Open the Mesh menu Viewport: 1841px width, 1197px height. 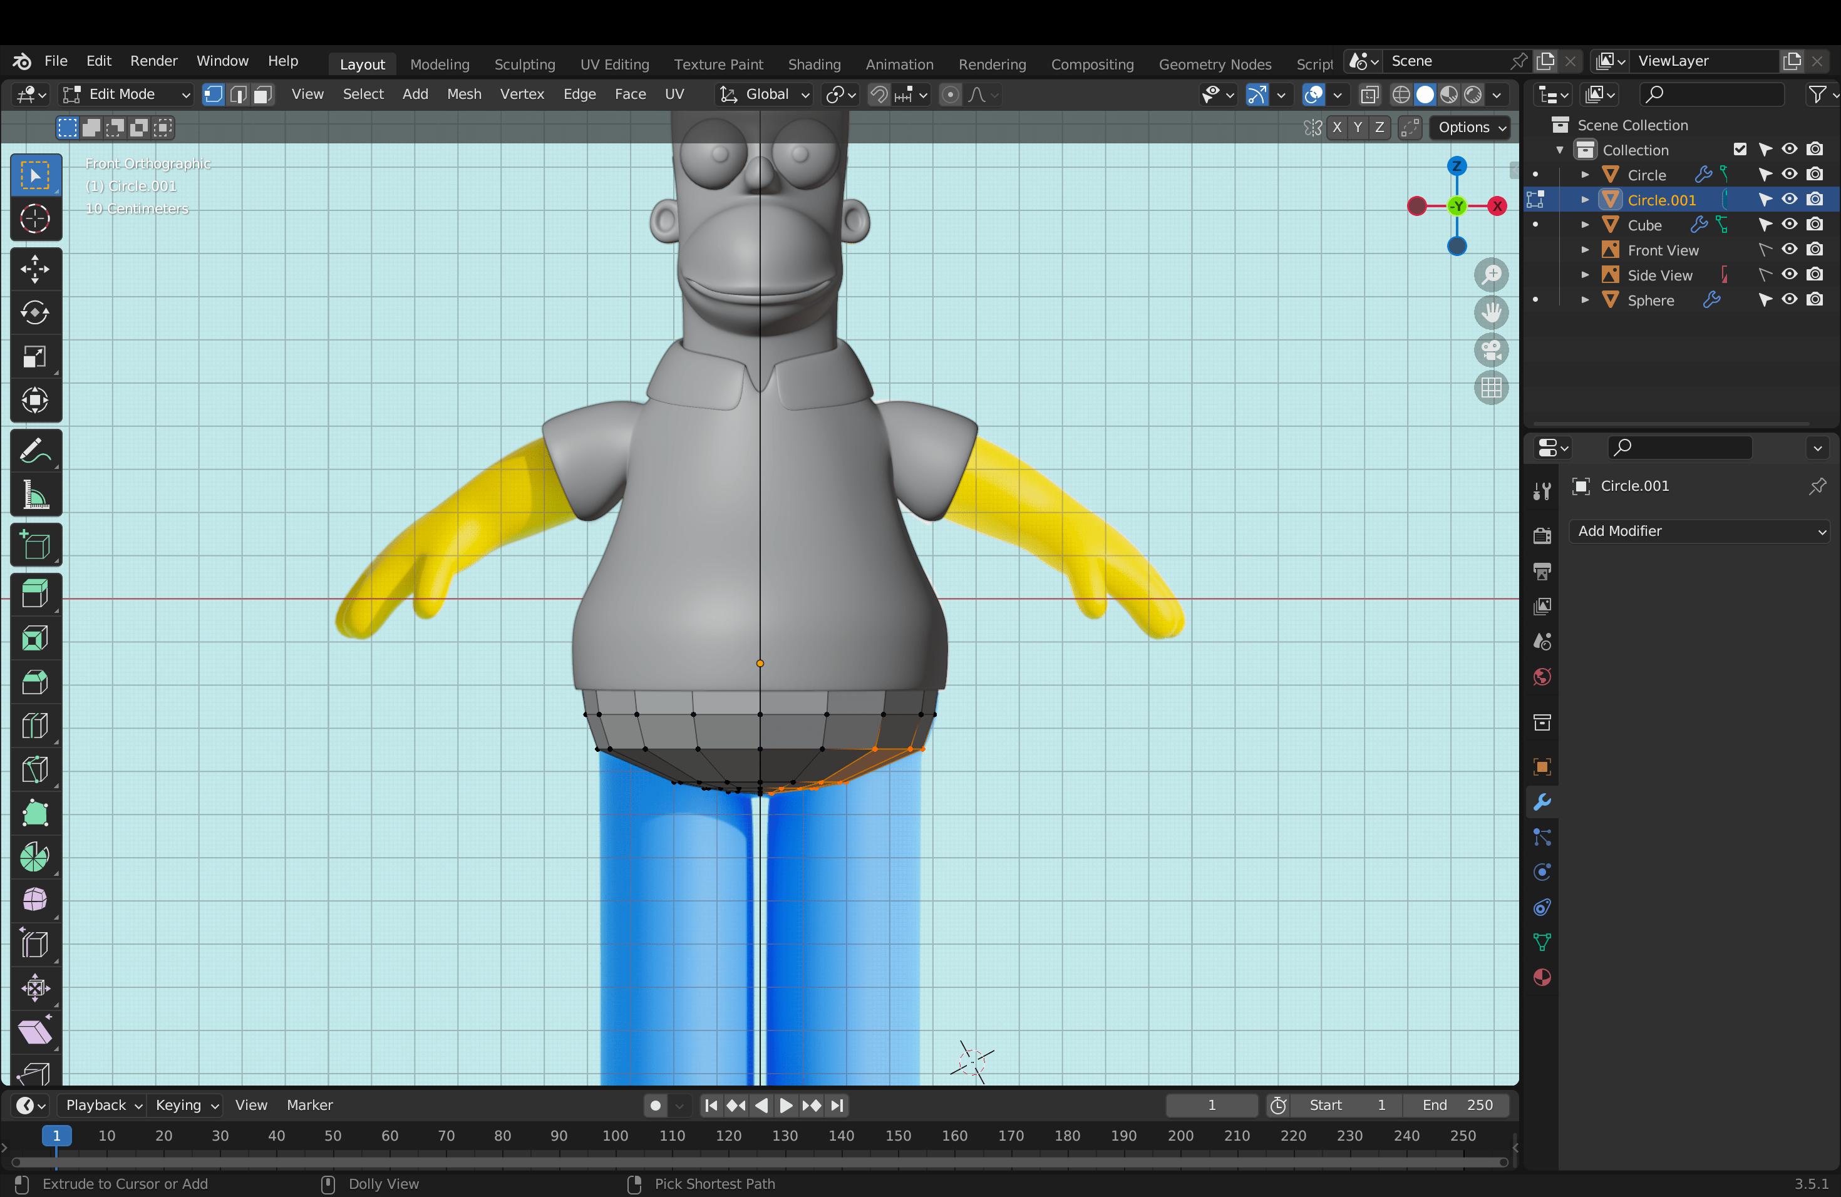464,95
